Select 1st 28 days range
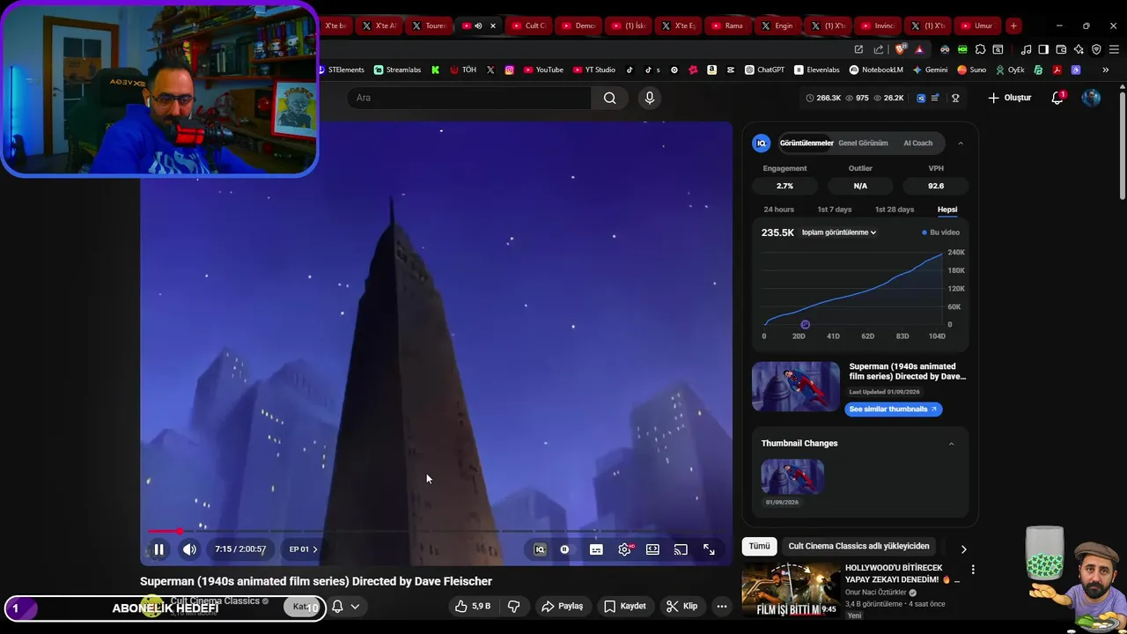 (x=894, y=210)
